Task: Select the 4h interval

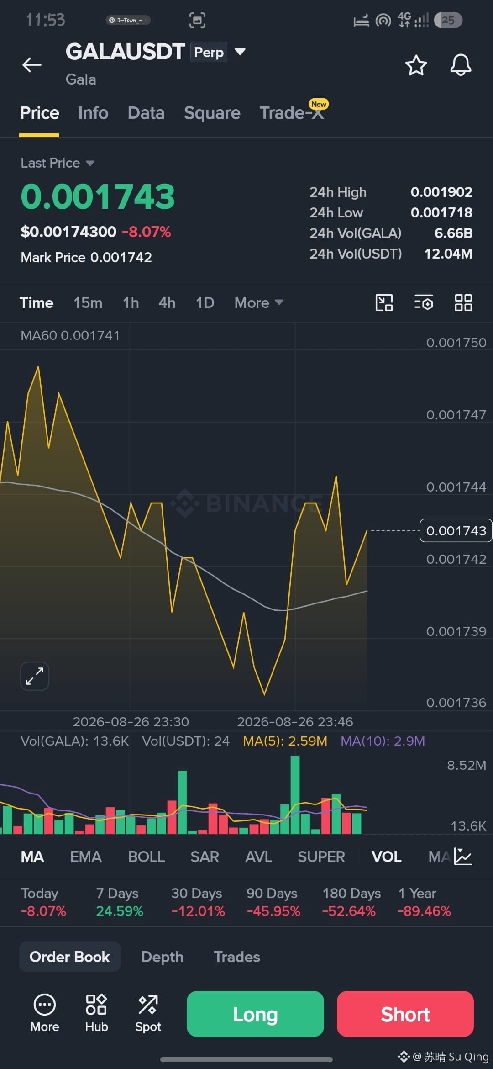Action: (x=167, y=302)
